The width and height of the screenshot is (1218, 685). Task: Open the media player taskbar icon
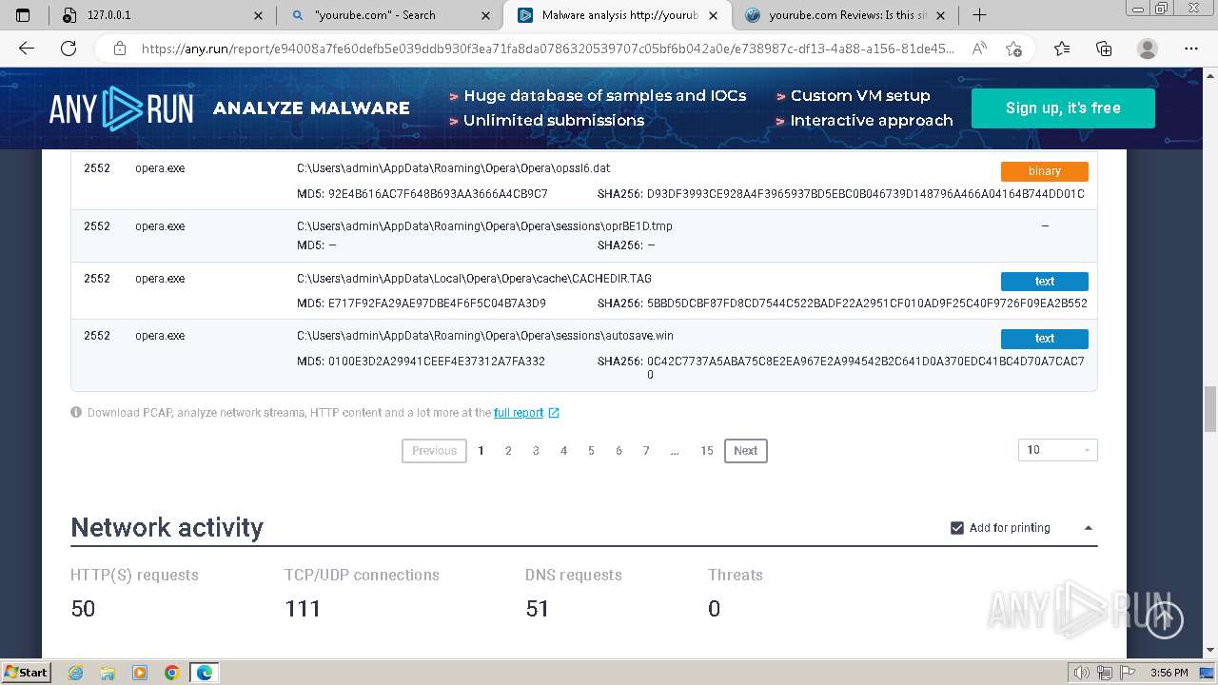coord(140,673)
